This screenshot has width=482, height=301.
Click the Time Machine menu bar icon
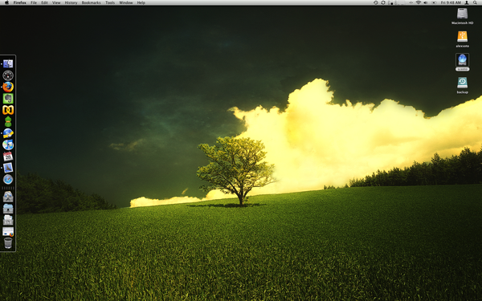point(376,2)
